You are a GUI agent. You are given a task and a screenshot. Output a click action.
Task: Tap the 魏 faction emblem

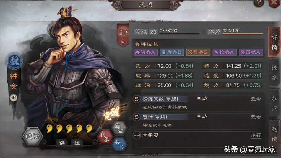14,61
